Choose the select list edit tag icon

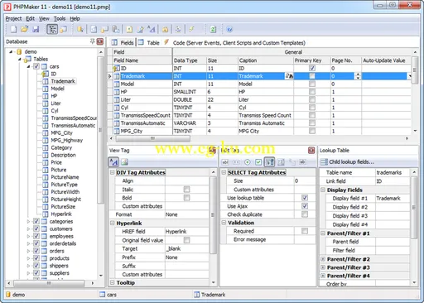point(270,162)
